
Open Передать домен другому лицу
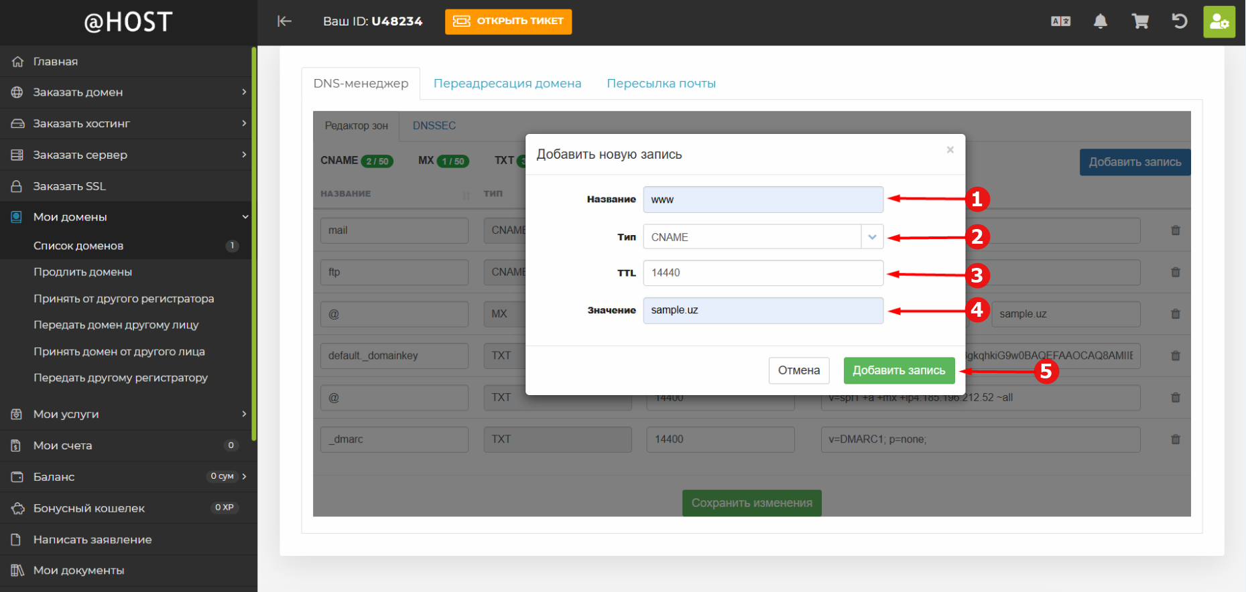point(116,325)
